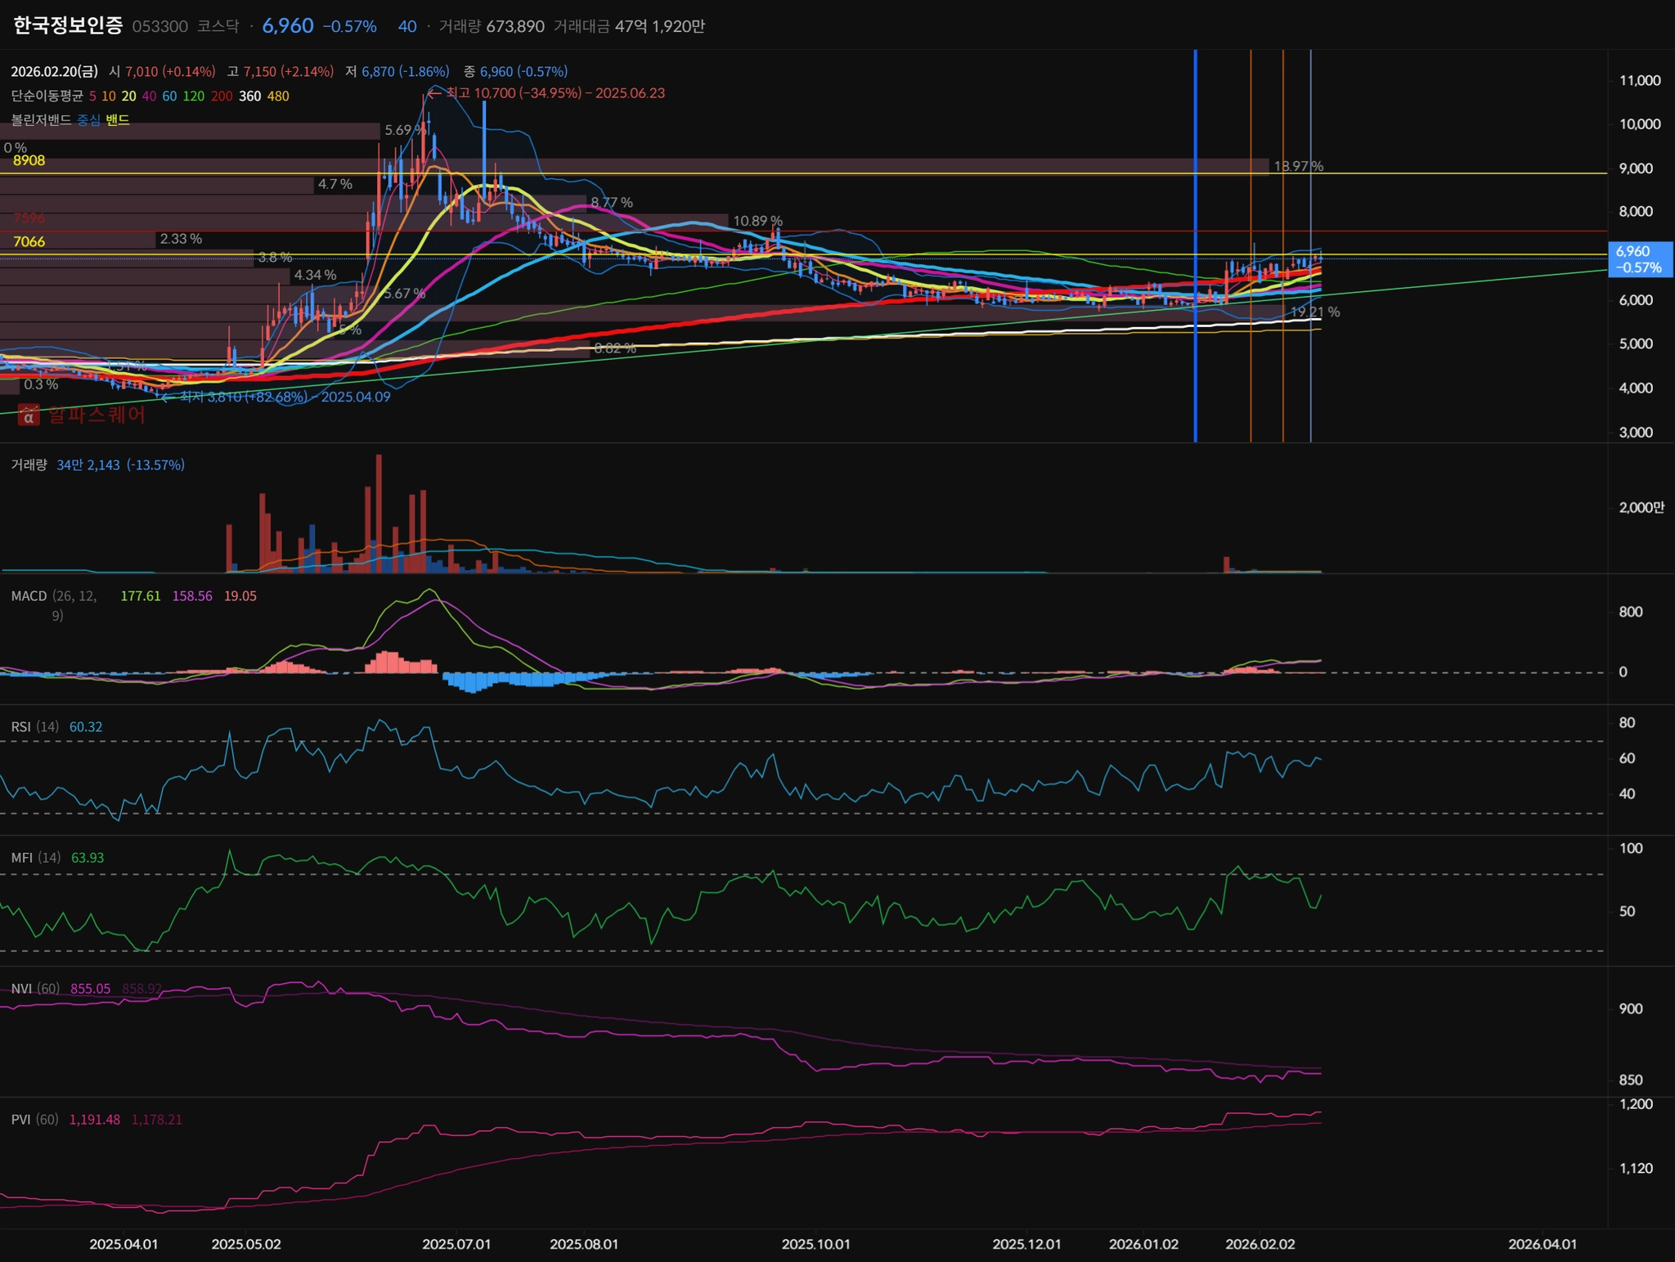Select the MFI (14) panel label

click(x=35, y=858)
